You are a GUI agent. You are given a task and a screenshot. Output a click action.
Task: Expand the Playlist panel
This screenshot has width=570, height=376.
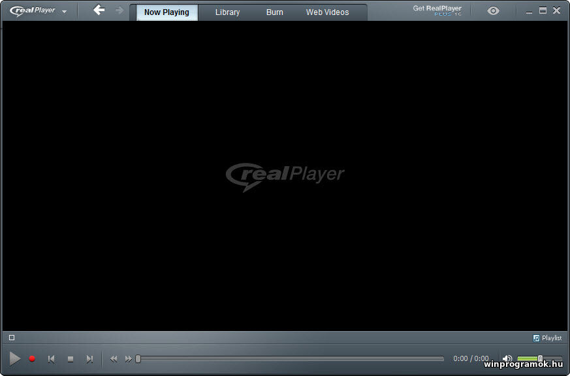(x=547, y=338)
